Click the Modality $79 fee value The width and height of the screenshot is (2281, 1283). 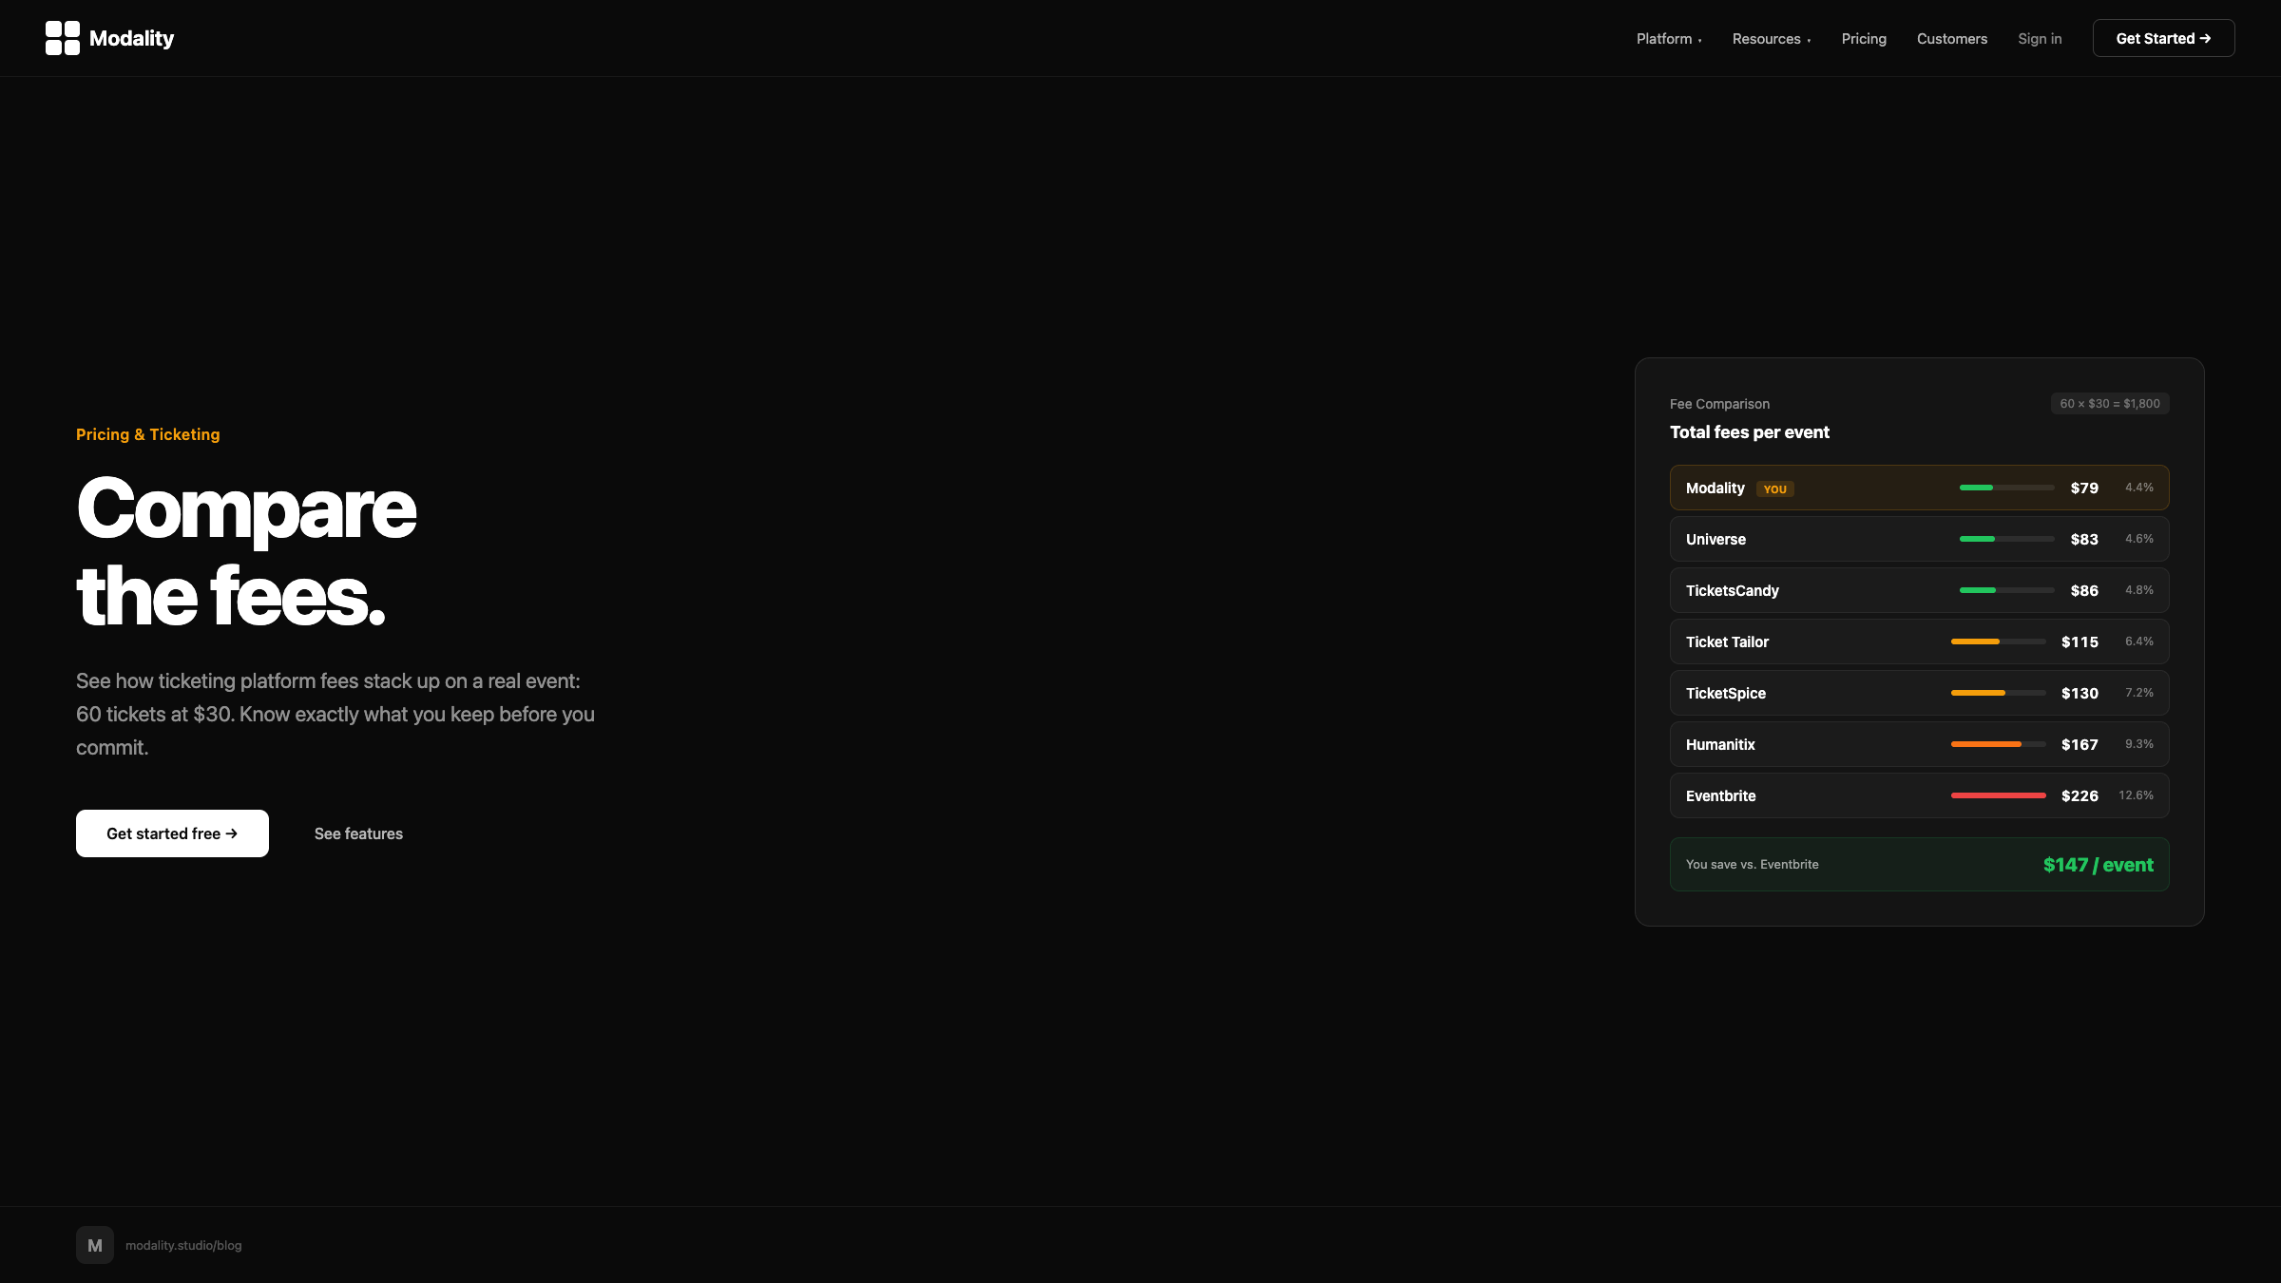[x=2084, y=488]
